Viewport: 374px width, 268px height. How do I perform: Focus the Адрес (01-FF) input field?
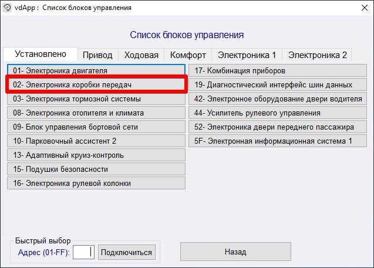83,252
